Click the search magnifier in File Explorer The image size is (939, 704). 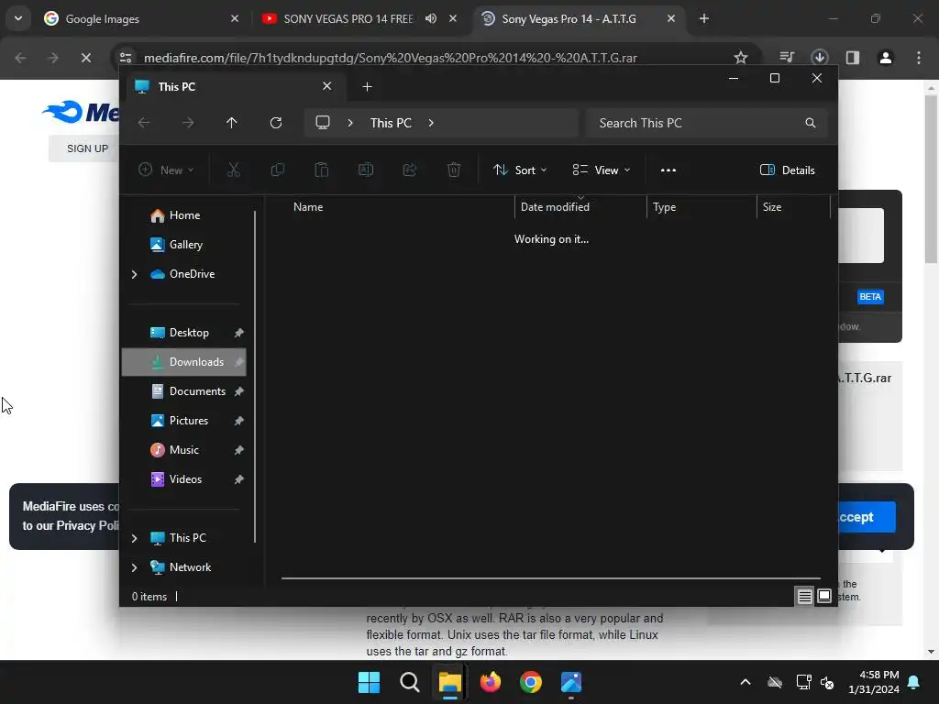coord(811,123)
